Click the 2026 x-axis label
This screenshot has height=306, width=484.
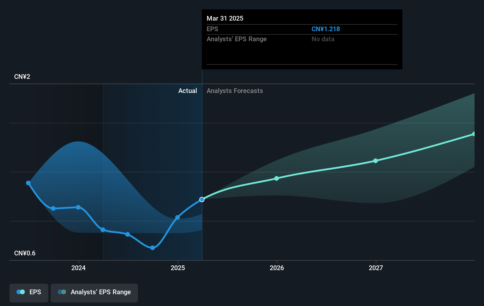(x=277, y=268)
